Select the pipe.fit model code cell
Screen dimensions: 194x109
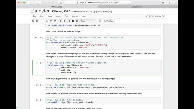coord(103,101)
